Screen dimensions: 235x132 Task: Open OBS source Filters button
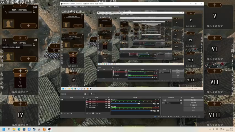[x=93, y=94]
